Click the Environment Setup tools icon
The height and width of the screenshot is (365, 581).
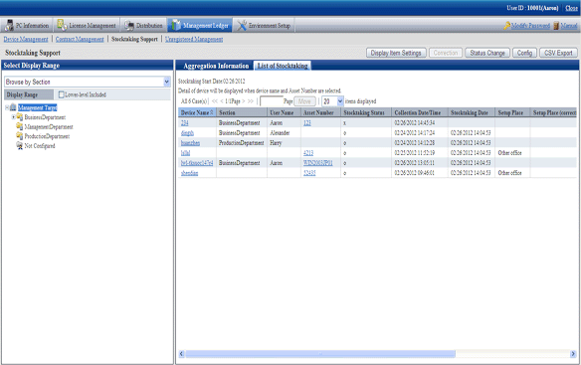tap(242, 25)
